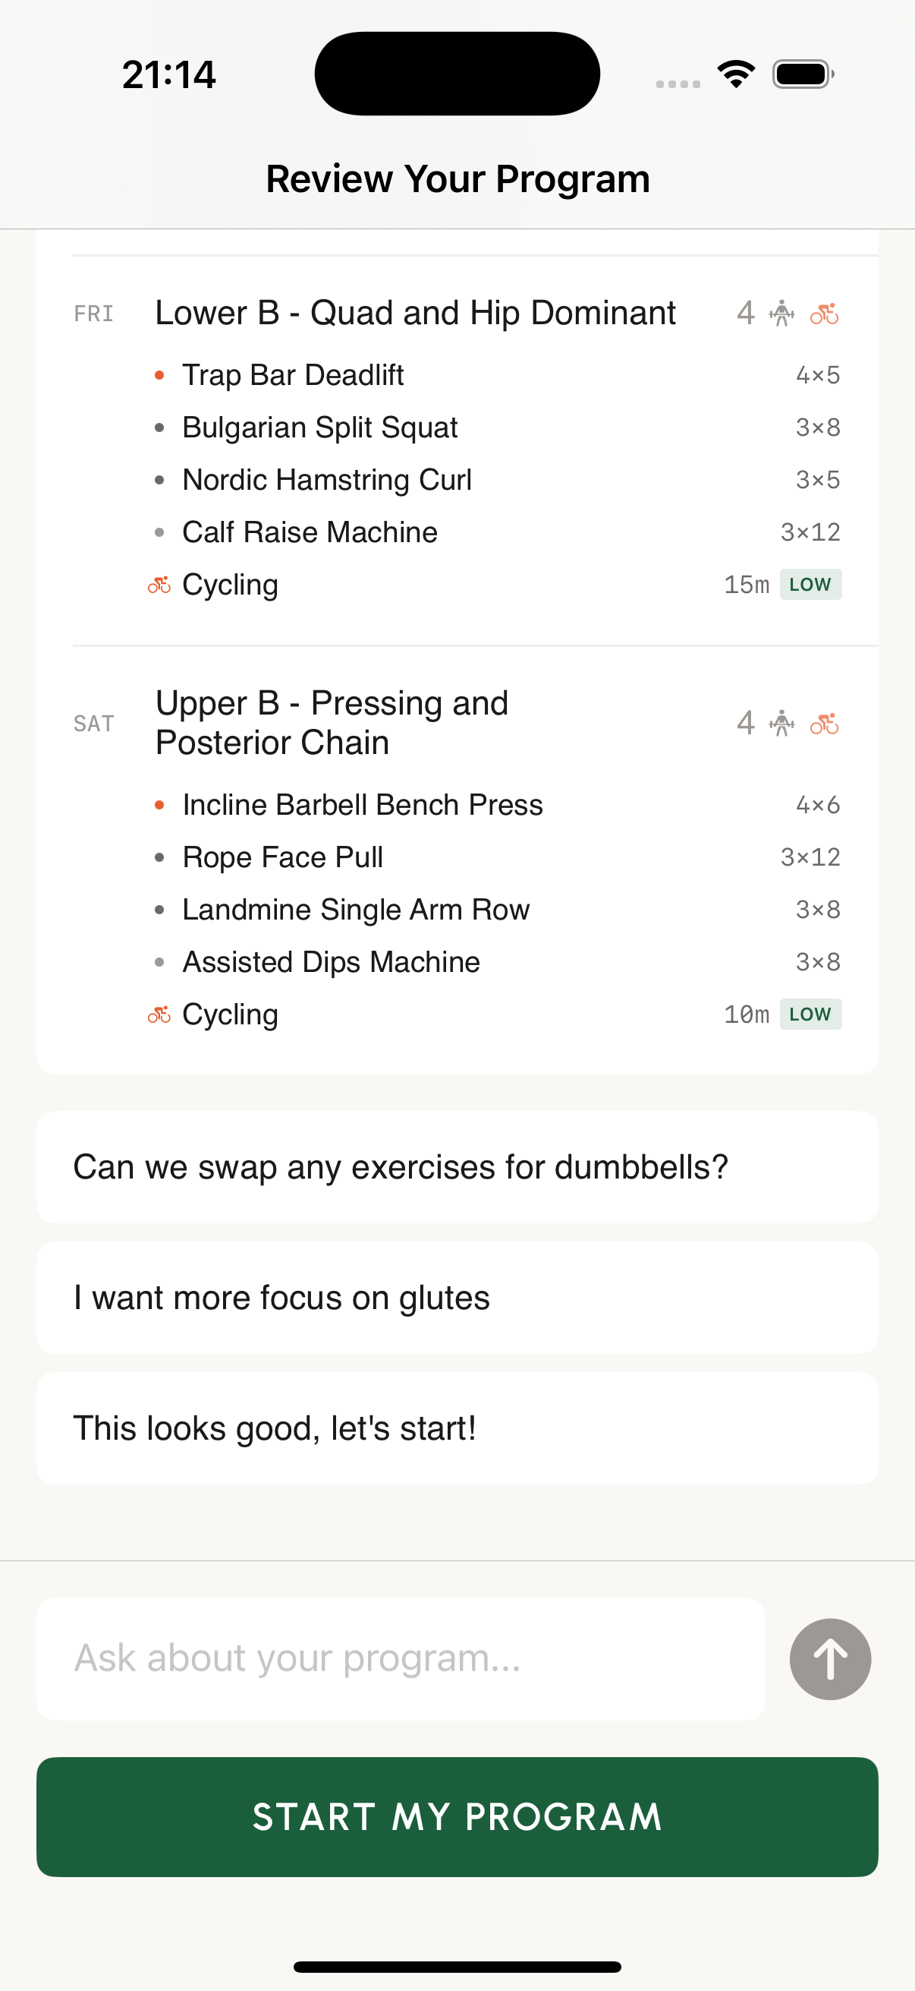The image size is (915, 1991).
Task: Click the Wi-Fi icon in the status bar
Action: [735, 73]
